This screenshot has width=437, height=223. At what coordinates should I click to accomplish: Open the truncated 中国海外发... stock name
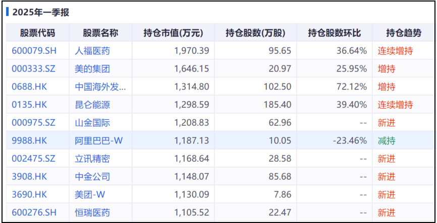[x=100, y=87]
